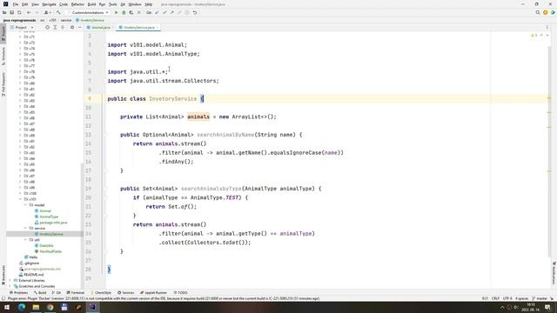Collapse the model package node
Screen dimensions: 557x313
[x=25, y=205]
